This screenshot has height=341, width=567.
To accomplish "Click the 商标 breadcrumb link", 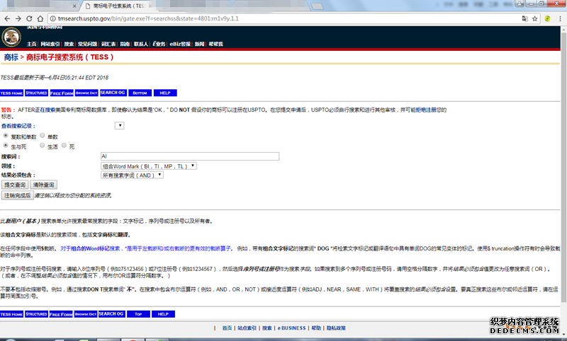I will pyautogui.click(x=11, y=57).
